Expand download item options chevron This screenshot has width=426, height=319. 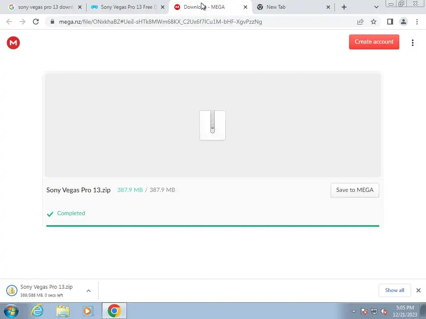[89, 291]
